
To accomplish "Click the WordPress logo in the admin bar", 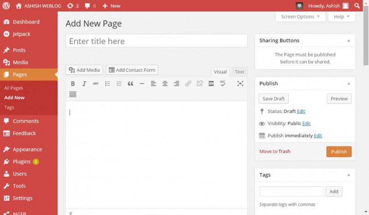I will (6, 6).
